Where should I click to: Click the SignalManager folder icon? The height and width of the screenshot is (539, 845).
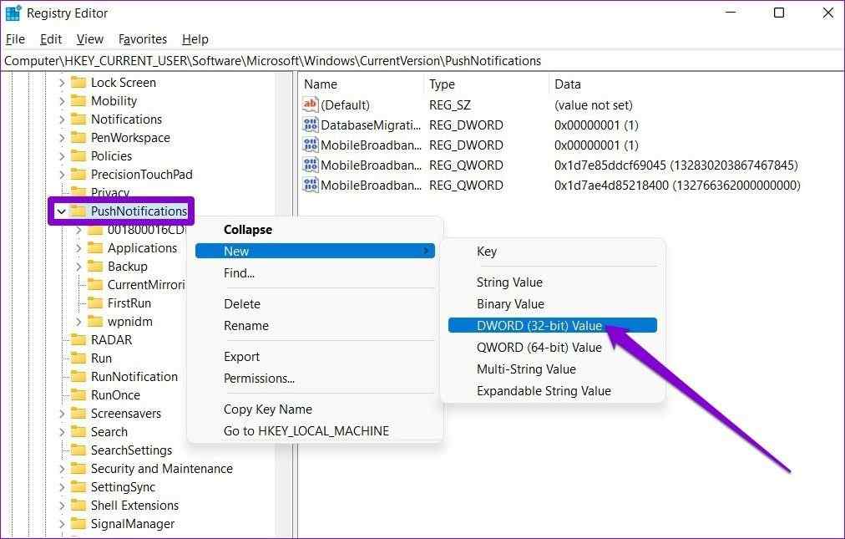coord(78,523)
